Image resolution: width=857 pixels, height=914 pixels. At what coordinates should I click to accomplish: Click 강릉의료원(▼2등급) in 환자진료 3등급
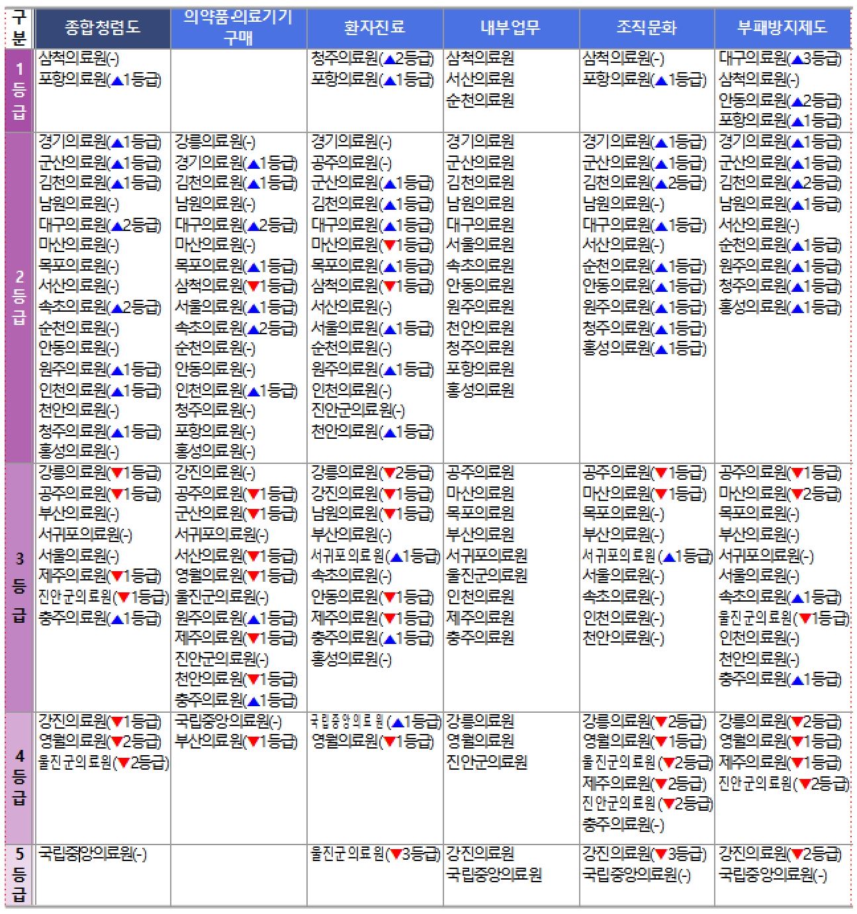373,473
